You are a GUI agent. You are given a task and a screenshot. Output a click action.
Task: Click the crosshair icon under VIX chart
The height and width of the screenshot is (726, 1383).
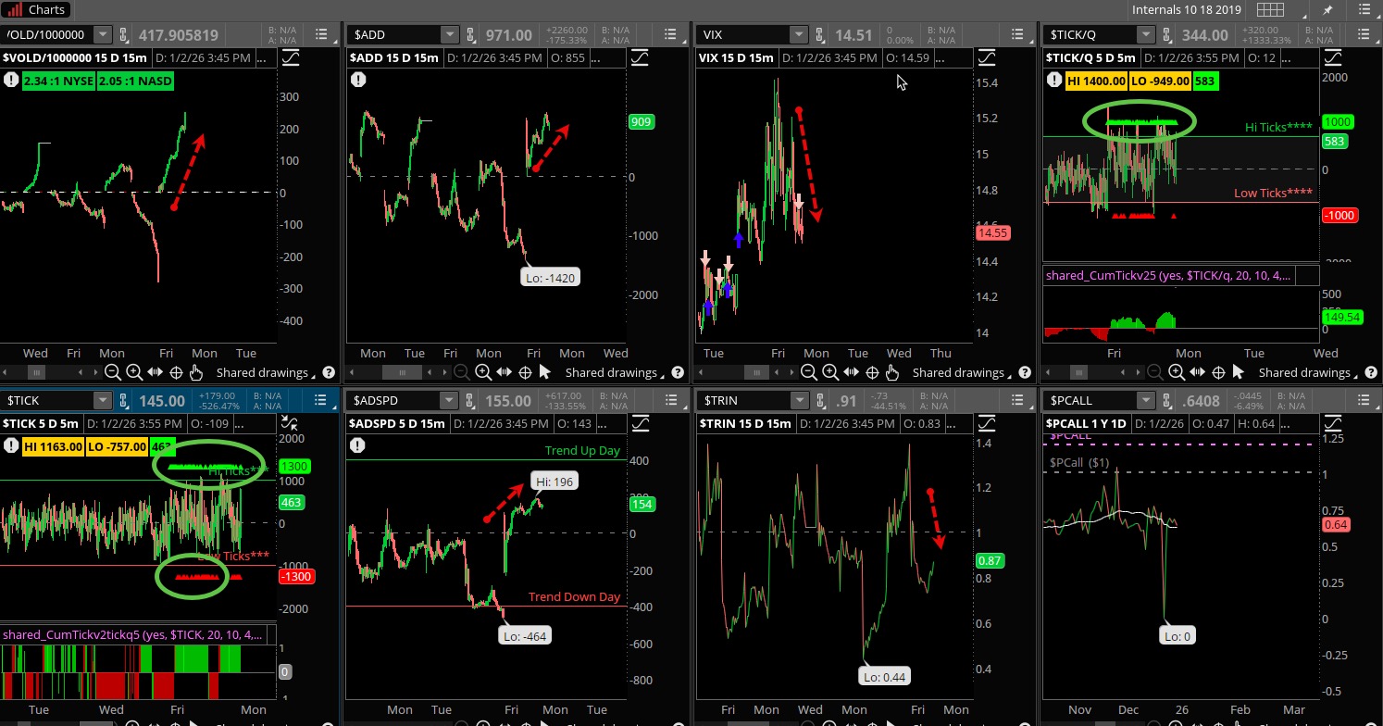click(872, 372)
